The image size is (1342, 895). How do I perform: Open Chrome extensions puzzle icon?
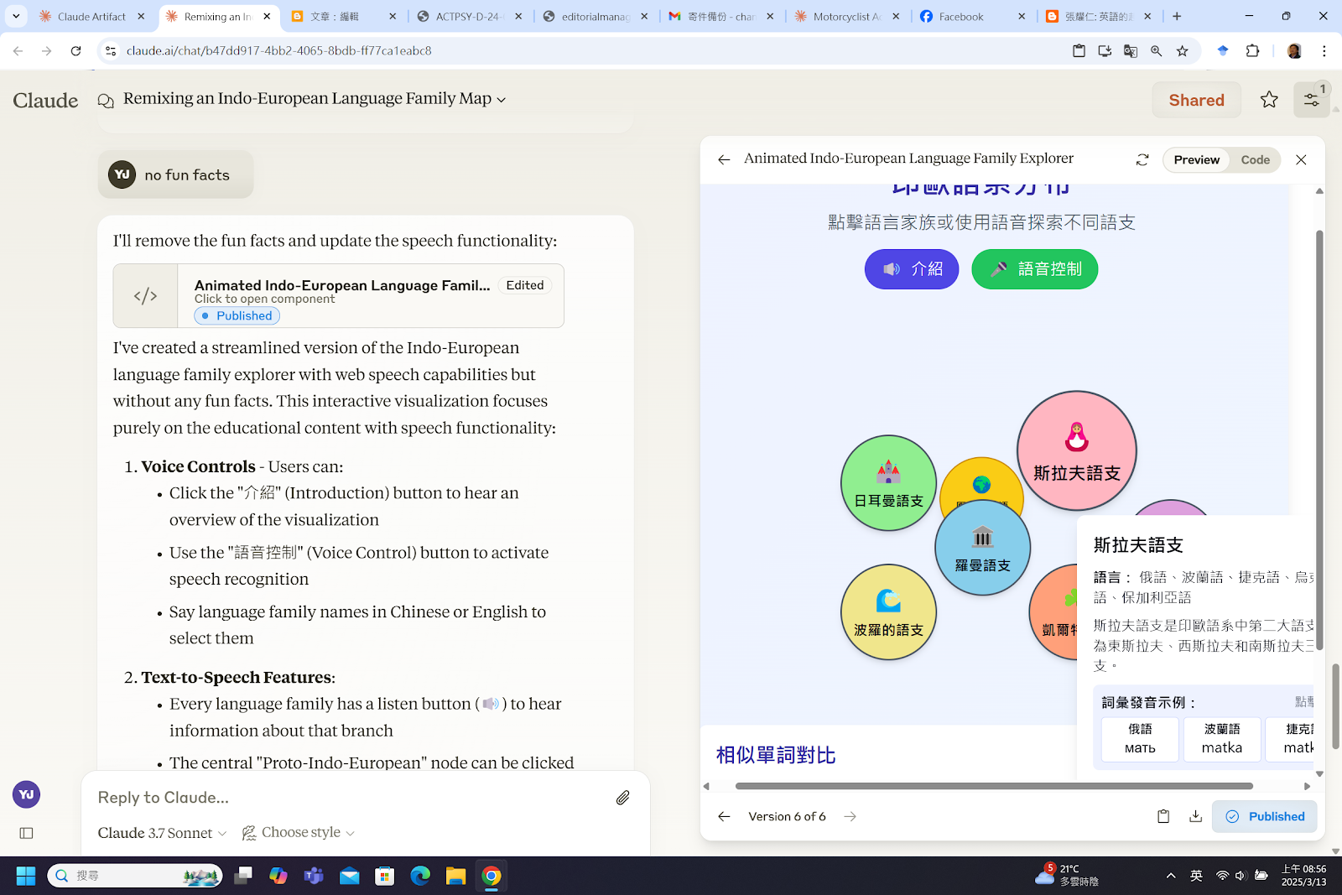coord(1252,51)
